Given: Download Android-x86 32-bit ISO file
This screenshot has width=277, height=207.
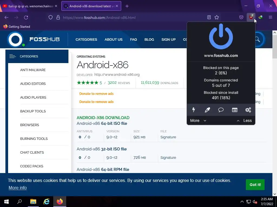Looking at the screenshot, I should click(x=102, y=149).
